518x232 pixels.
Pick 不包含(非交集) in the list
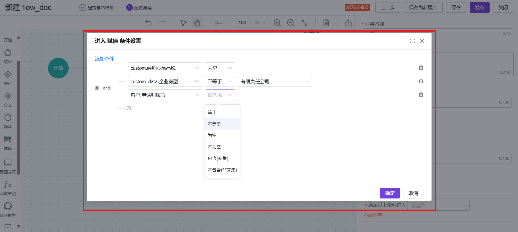222,170
